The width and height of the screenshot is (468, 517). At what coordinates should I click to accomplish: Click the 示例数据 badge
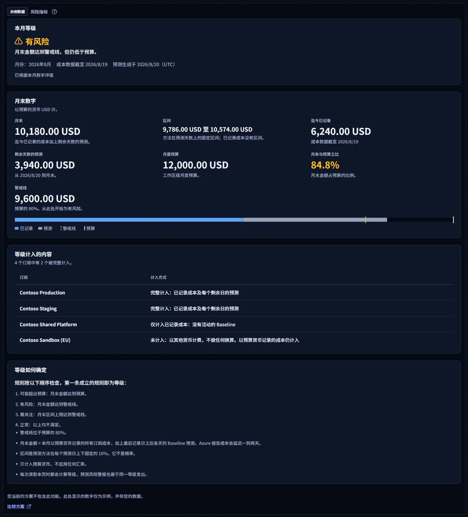(x=18, y=12)
